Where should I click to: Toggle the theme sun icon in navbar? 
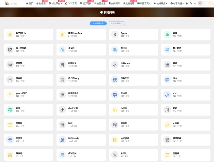pos(187,3)
